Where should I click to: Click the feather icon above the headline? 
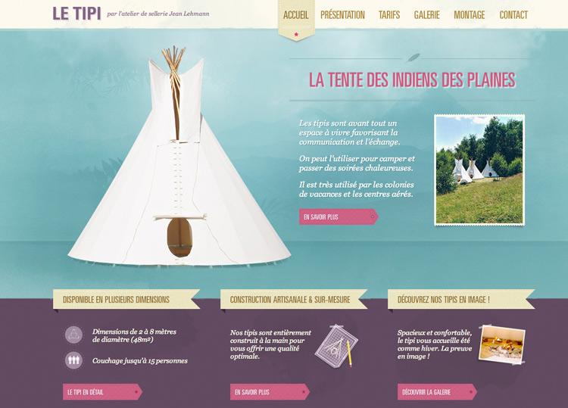pyautogui.click(x=412, y=58)
